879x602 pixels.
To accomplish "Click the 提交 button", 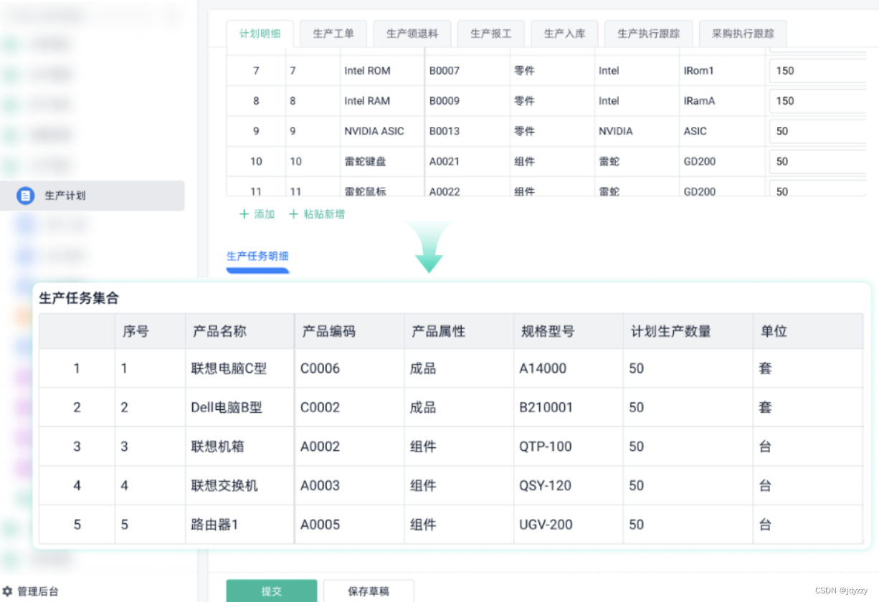I will tap(272, 591).
